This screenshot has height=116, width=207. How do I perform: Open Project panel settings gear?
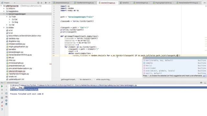[x=46, y=3]
